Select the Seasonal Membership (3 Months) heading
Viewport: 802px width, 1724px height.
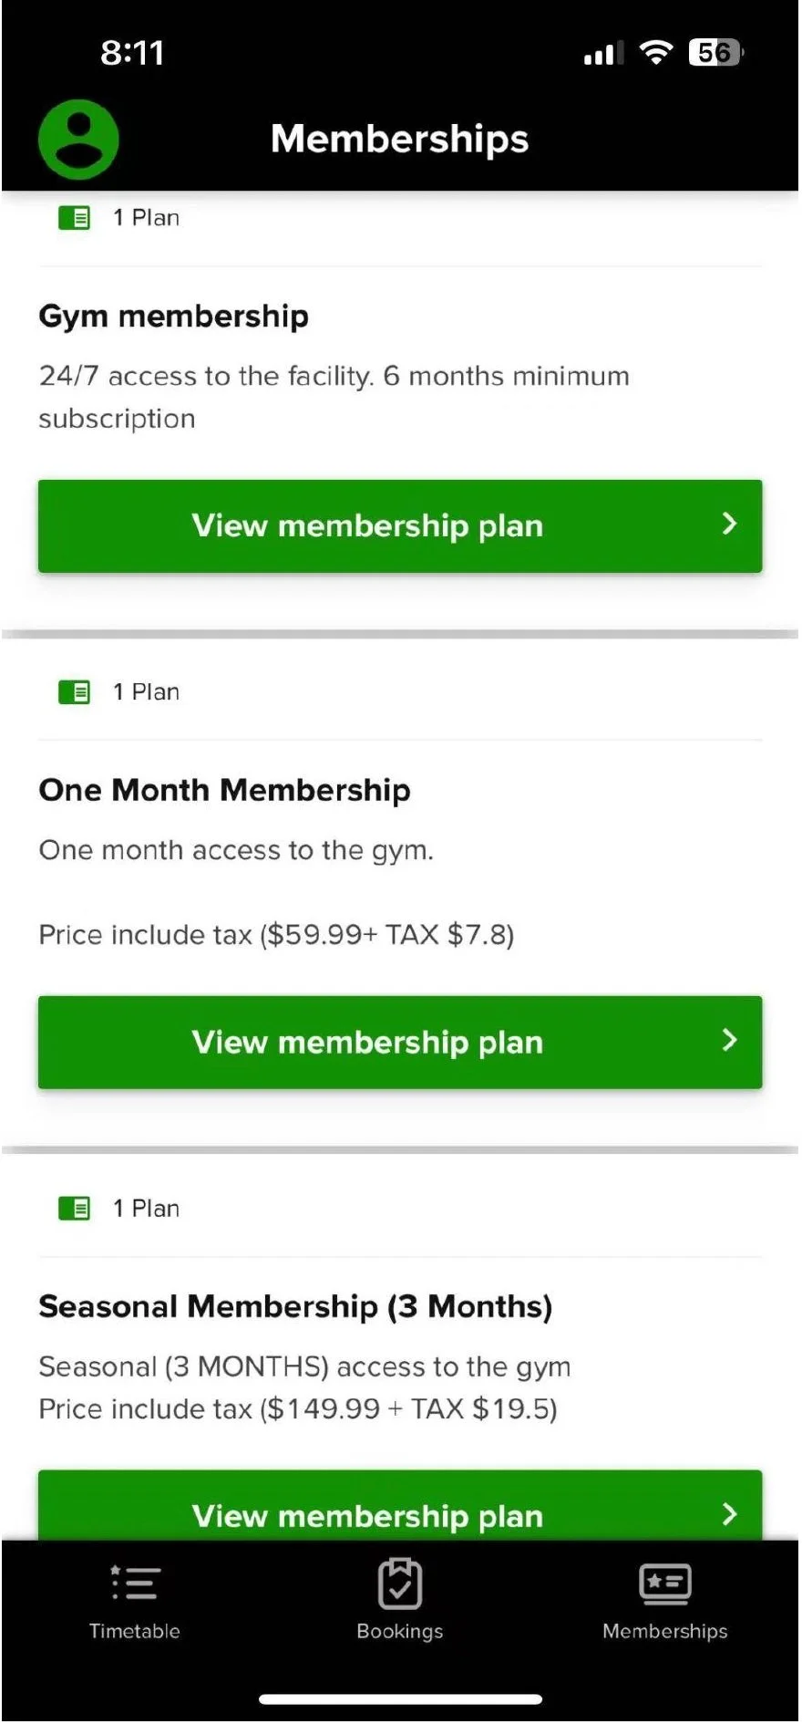(x=295, y=1307)
